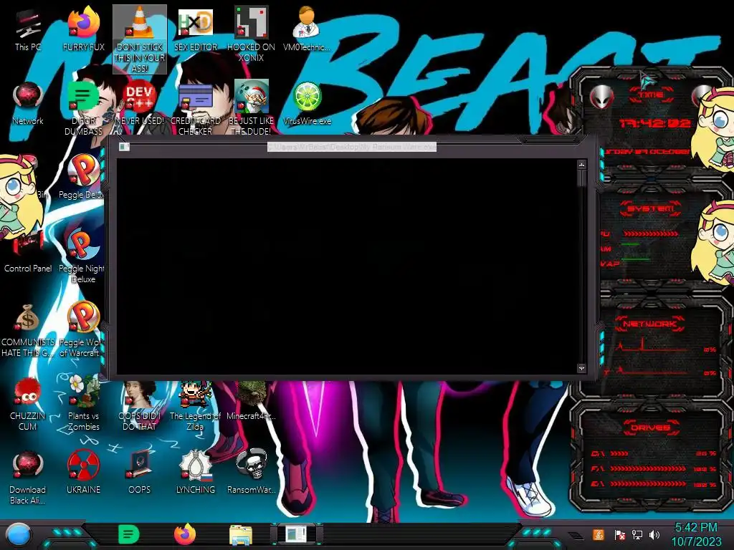Launch Peggle World of Warcraft shortcut
Image resolution: width=734 pixels, height=550 pixels.
(82, 329)
